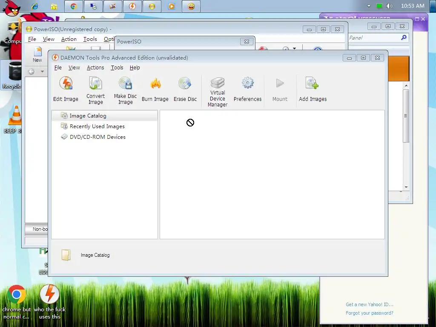
Task: Select Image Catalog in the tree
Action: point(104,116)
